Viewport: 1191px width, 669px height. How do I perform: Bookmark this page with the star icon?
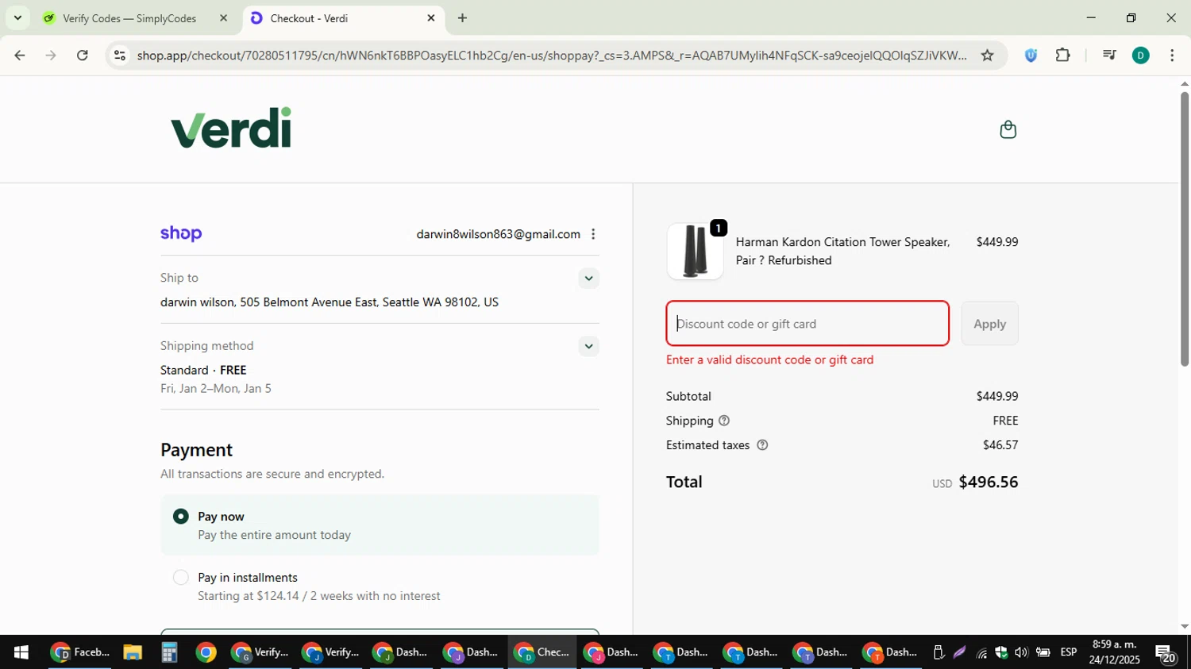(x=987, y=55)
